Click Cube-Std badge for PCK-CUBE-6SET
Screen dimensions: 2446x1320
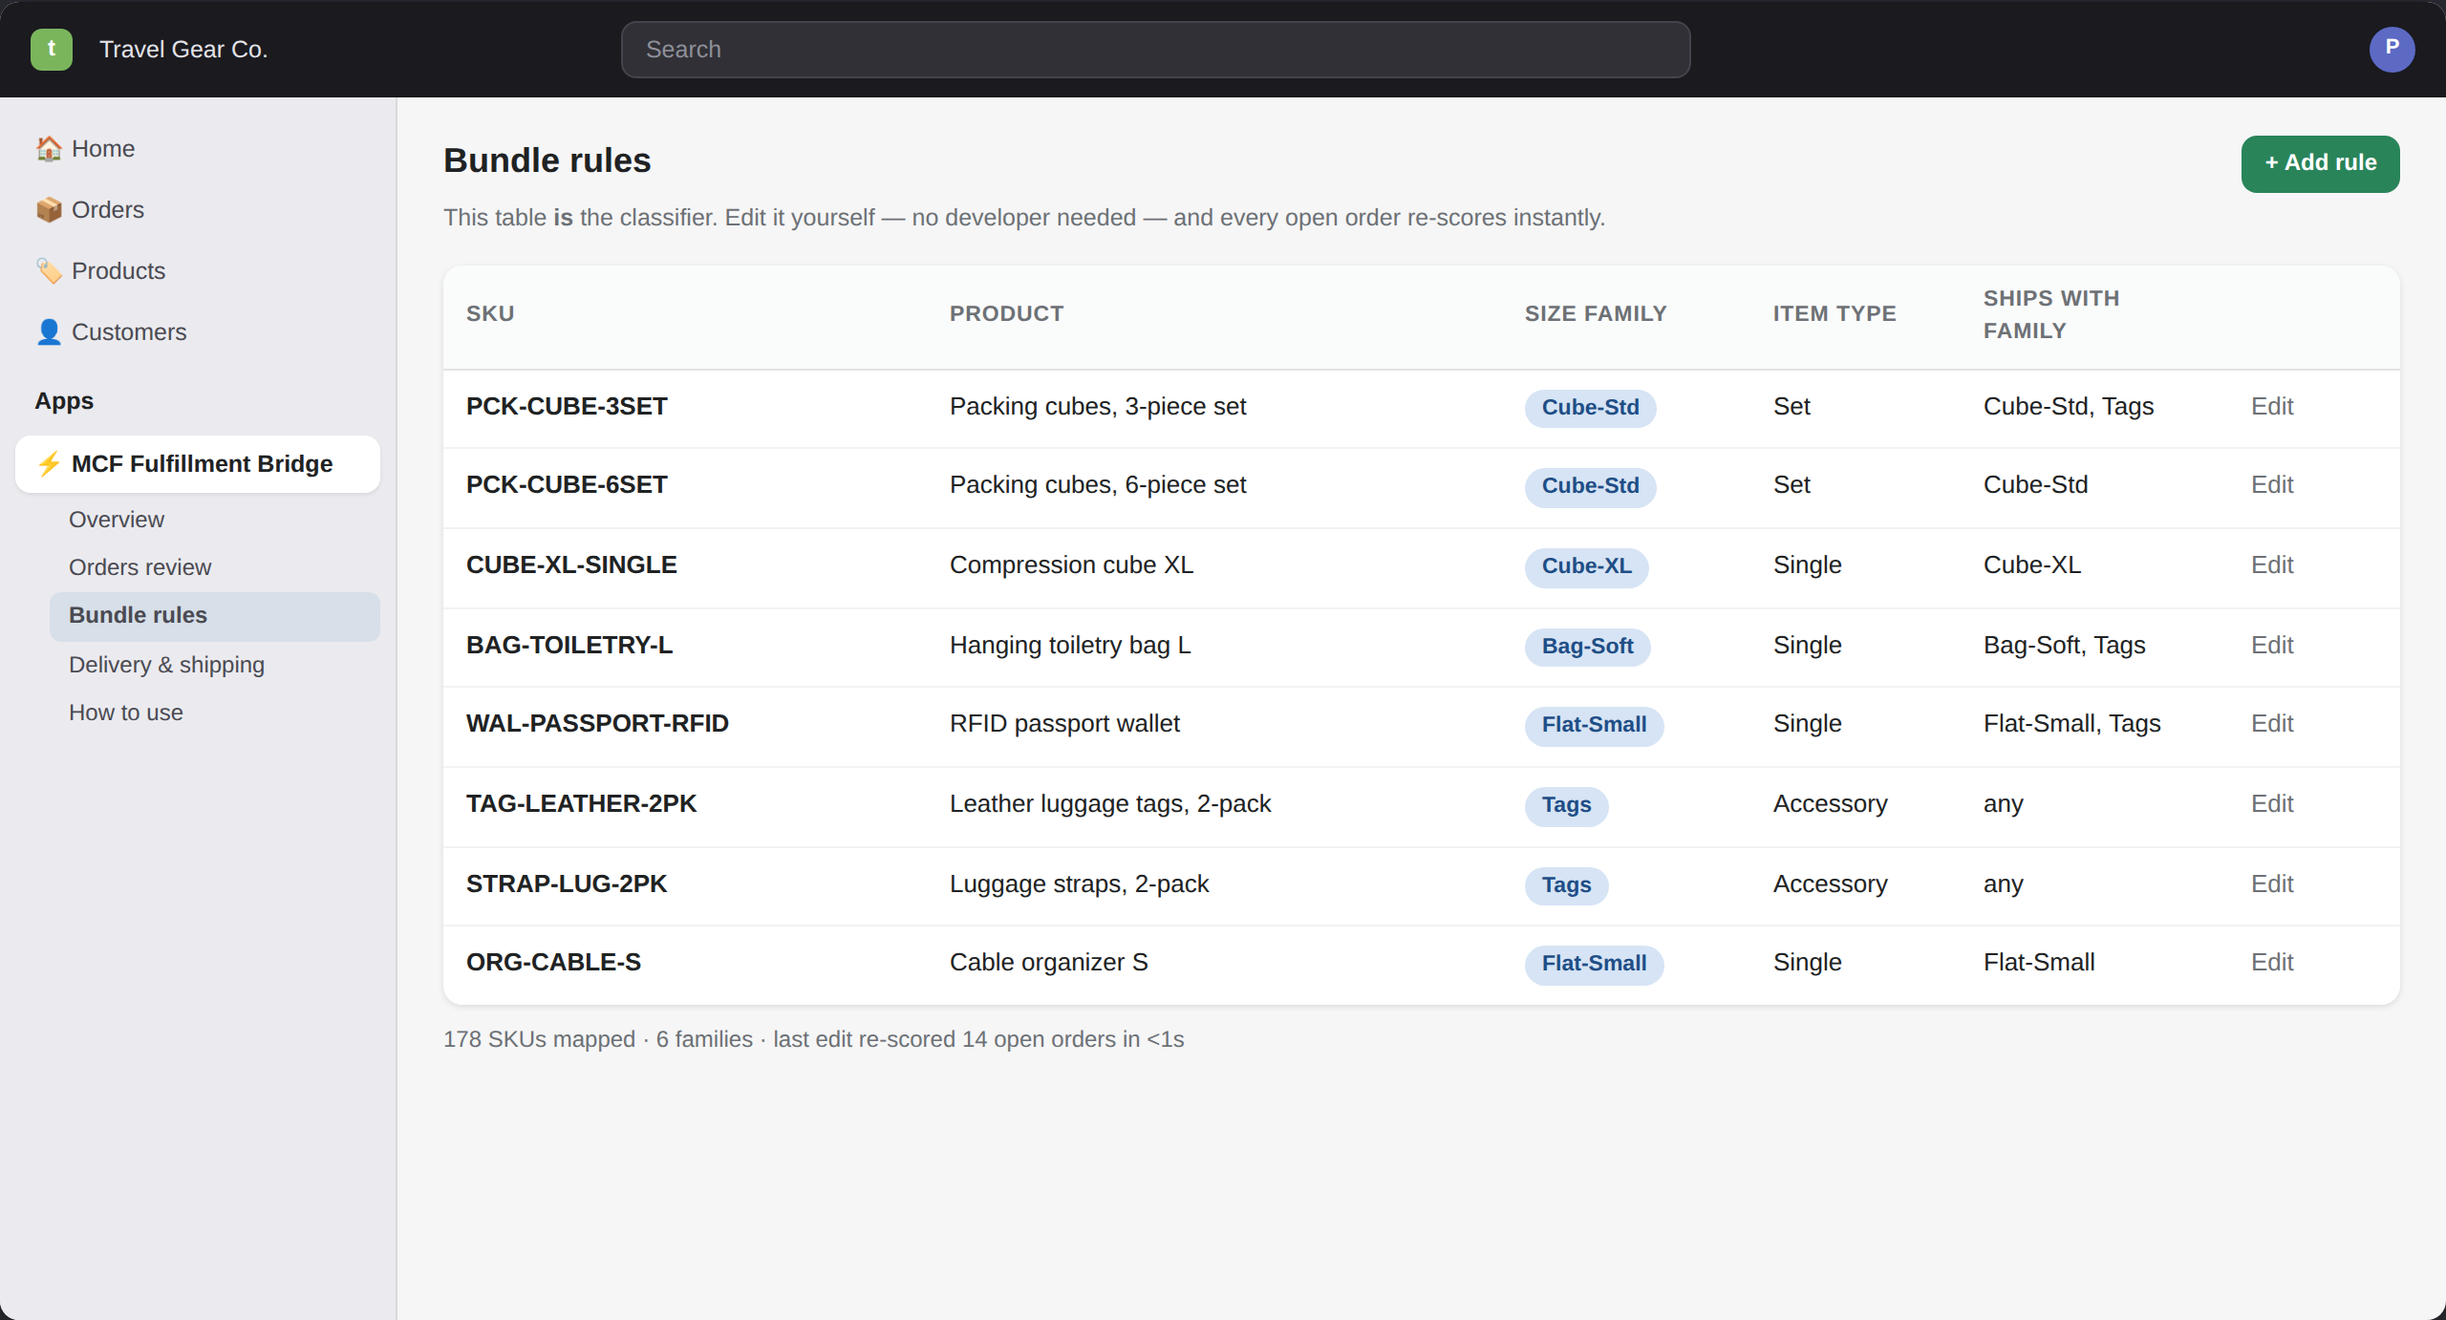(x=1590, y=486)
